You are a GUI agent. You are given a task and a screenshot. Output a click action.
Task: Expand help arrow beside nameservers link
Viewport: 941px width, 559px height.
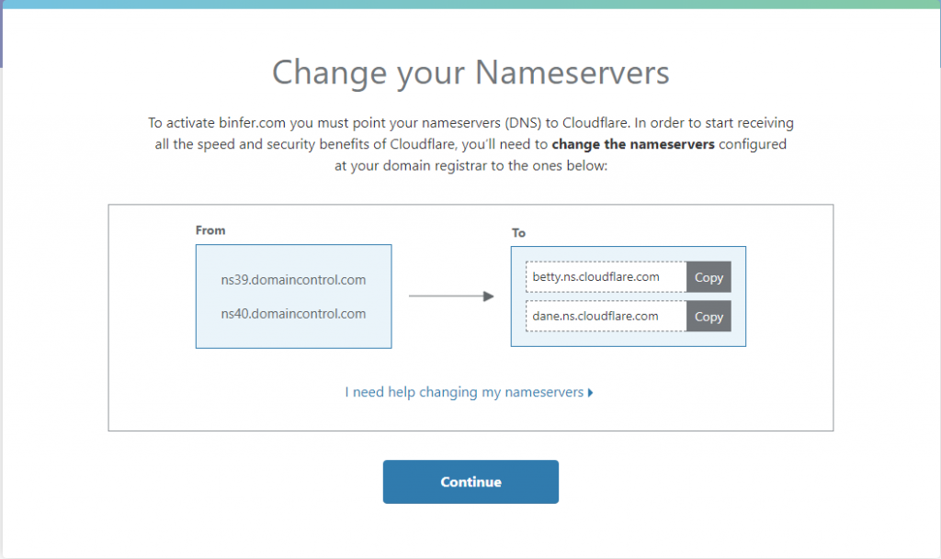(591, 393)
